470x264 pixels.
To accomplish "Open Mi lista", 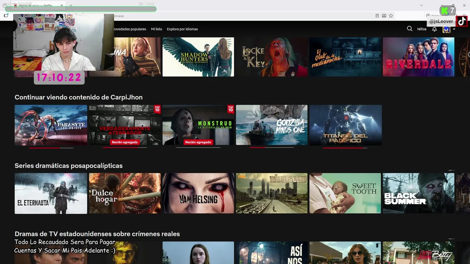I will click(x=156, y=29).
